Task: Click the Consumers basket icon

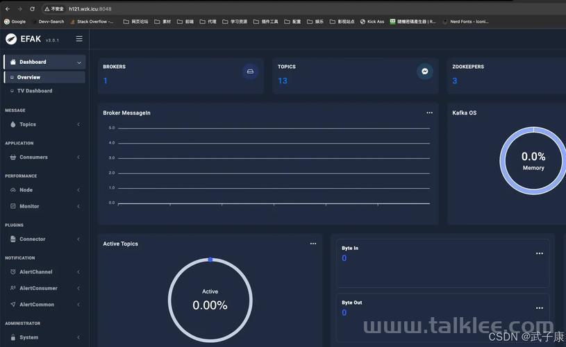Action: [x=13, y=158]
